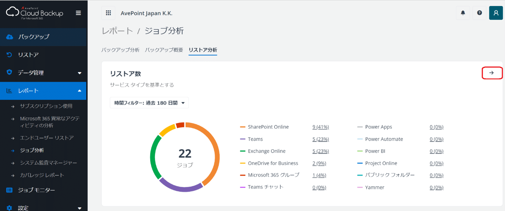Image resolution: width=505 pixels, height=211 pixels.
Task: Open Microsoft 365 異常なアクティビティの分析
Action: (50, 122)
